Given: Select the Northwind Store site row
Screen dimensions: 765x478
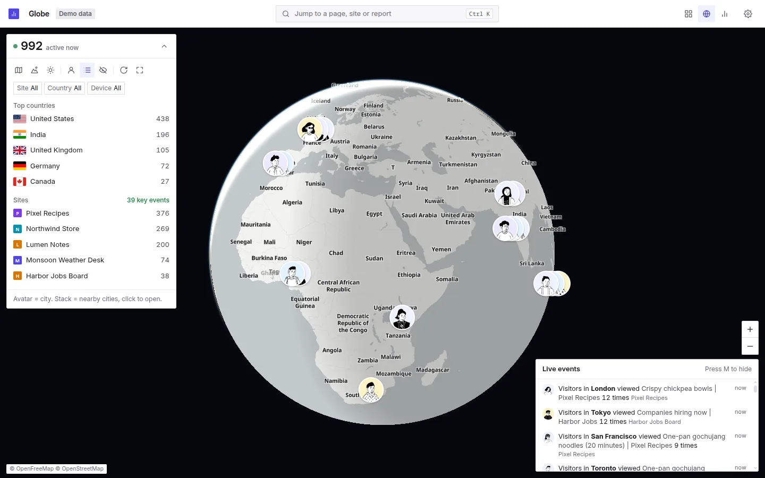Looking at the screenshot, I should click(91, 229).
